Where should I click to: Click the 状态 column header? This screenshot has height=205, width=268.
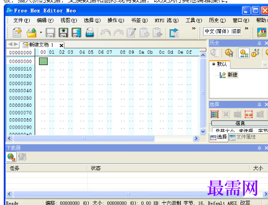pyautogui.click(x=168, y=168)
